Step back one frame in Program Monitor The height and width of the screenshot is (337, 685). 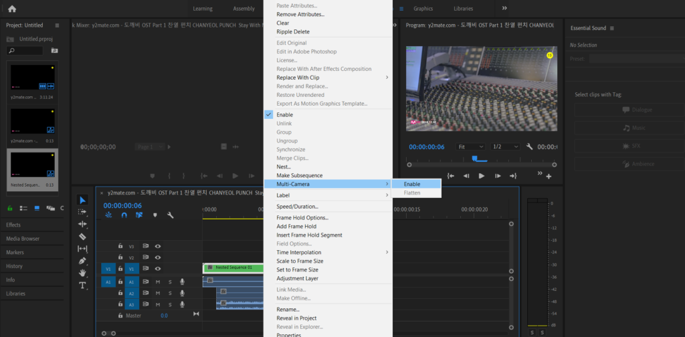pos(466,176)
